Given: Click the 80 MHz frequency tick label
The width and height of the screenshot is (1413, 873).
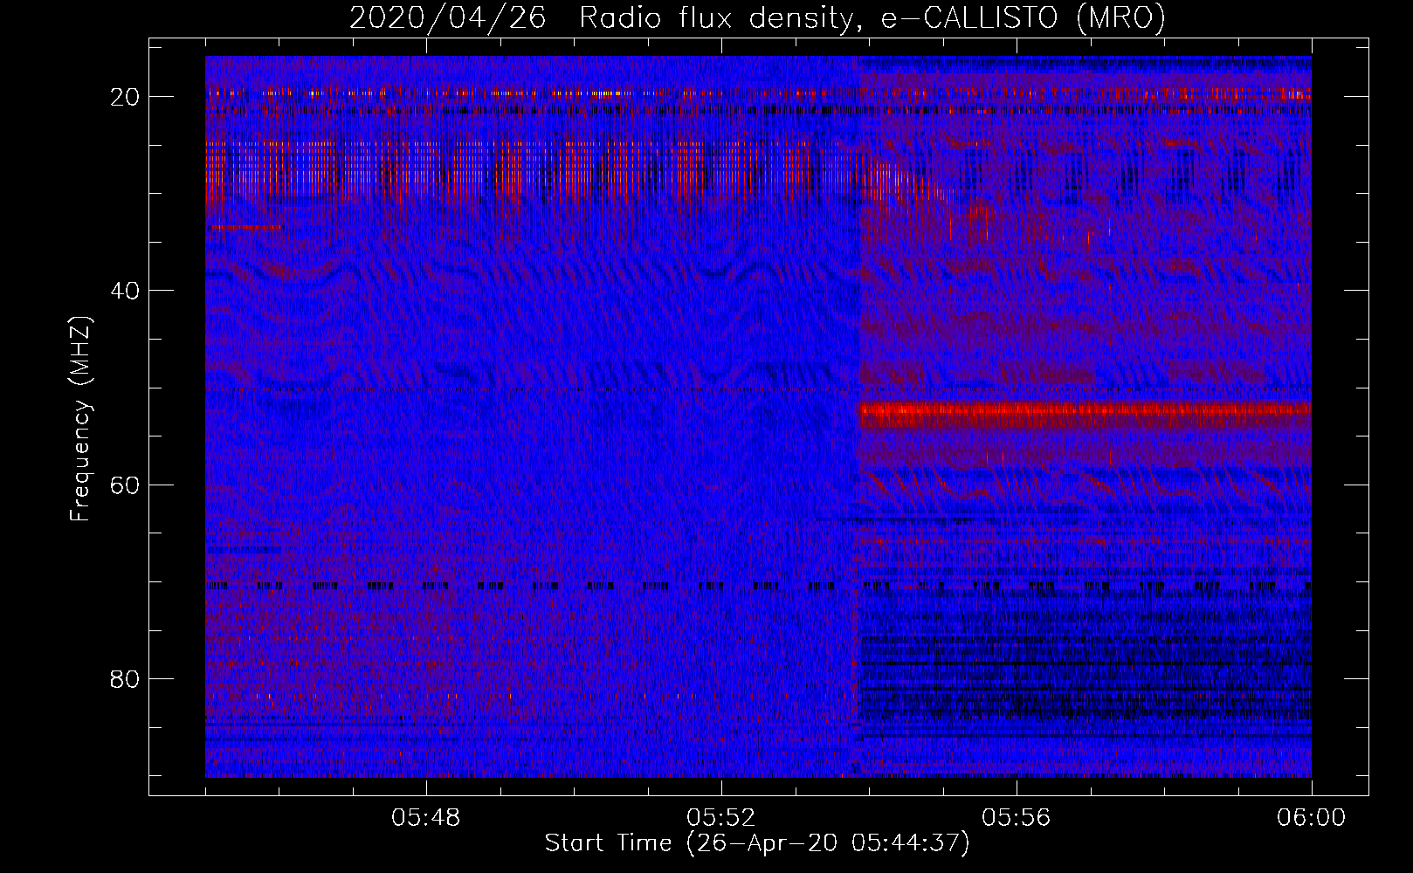Looking at the screenshot, I should point(126,678).
